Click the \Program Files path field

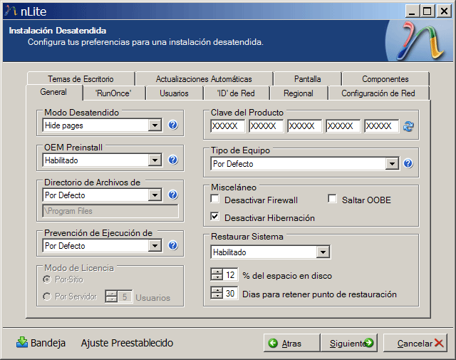tap(110, 211)
